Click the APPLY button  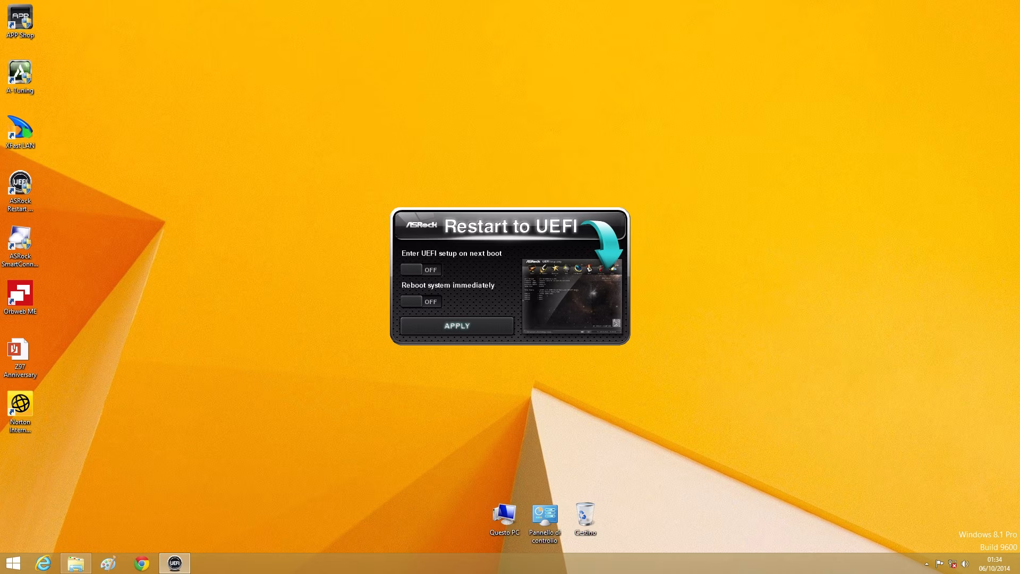(457, 326)
